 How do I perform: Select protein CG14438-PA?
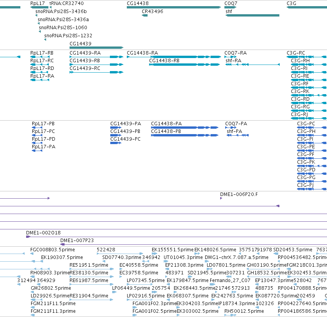(184, 128)
